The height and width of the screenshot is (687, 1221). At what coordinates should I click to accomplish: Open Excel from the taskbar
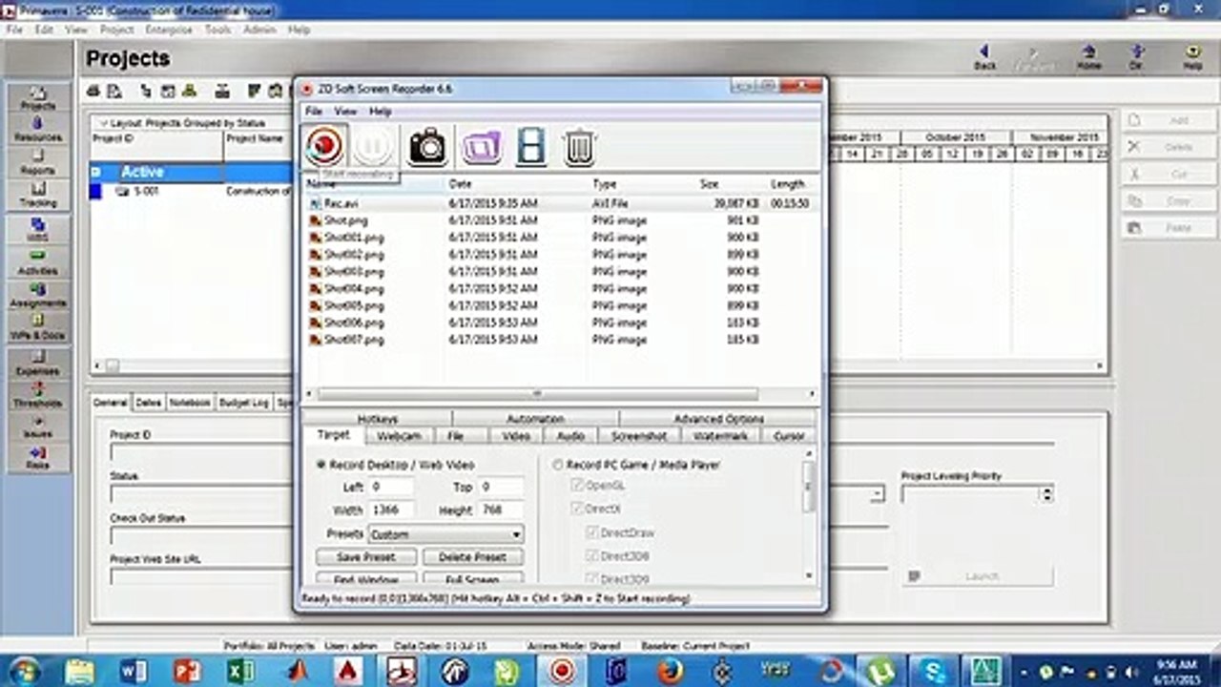tap(240, 671)
